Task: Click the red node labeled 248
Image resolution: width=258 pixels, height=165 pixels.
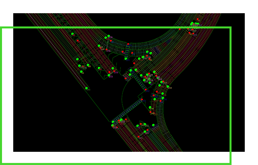Action: [150, 112]
